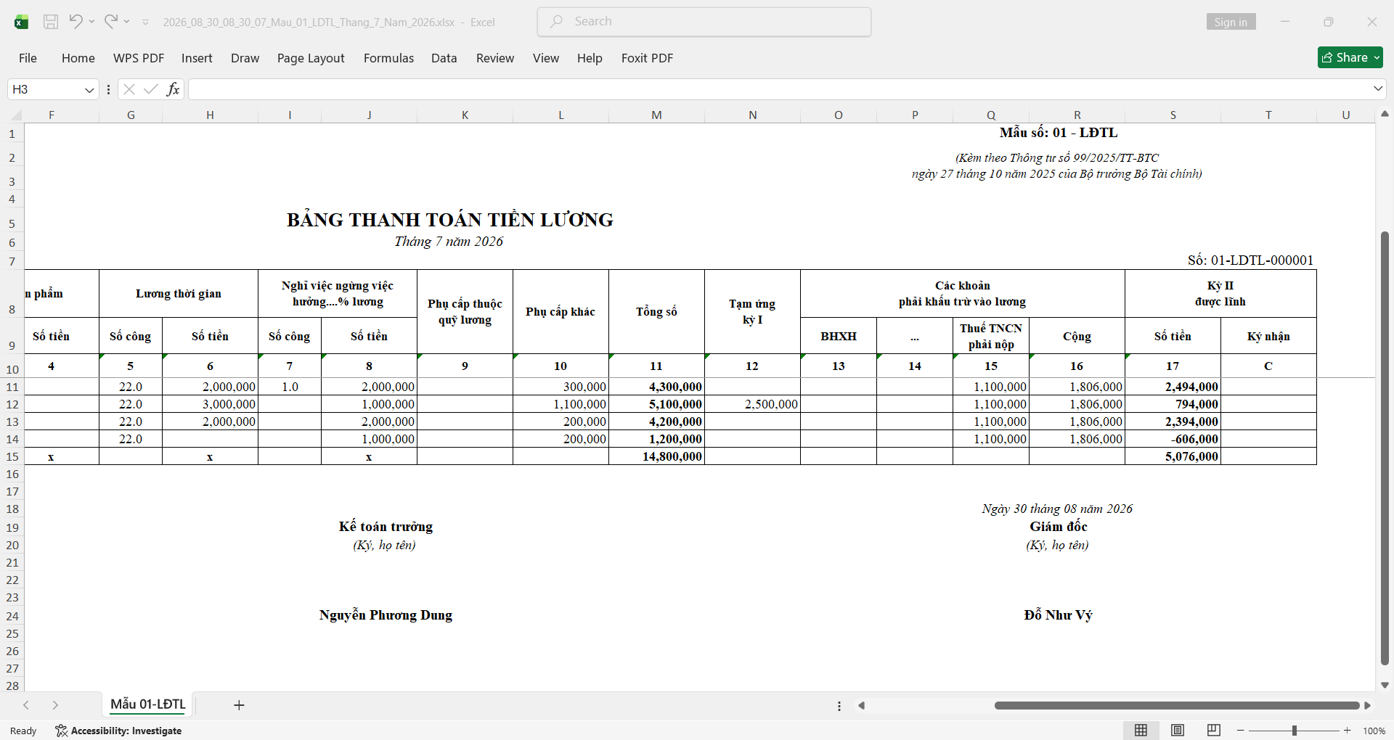Open the Page Layout tab

pos(311,58)
